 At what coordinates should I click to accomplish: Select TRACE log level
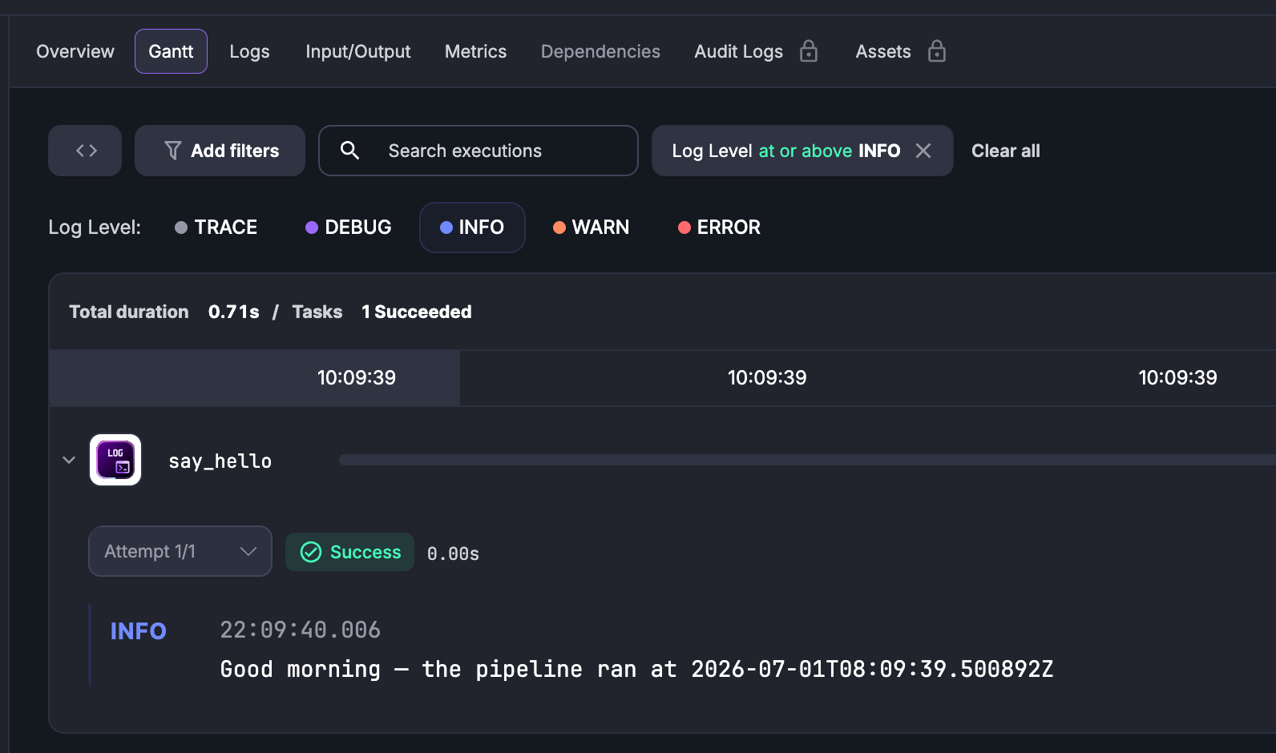tap(216, 228)
